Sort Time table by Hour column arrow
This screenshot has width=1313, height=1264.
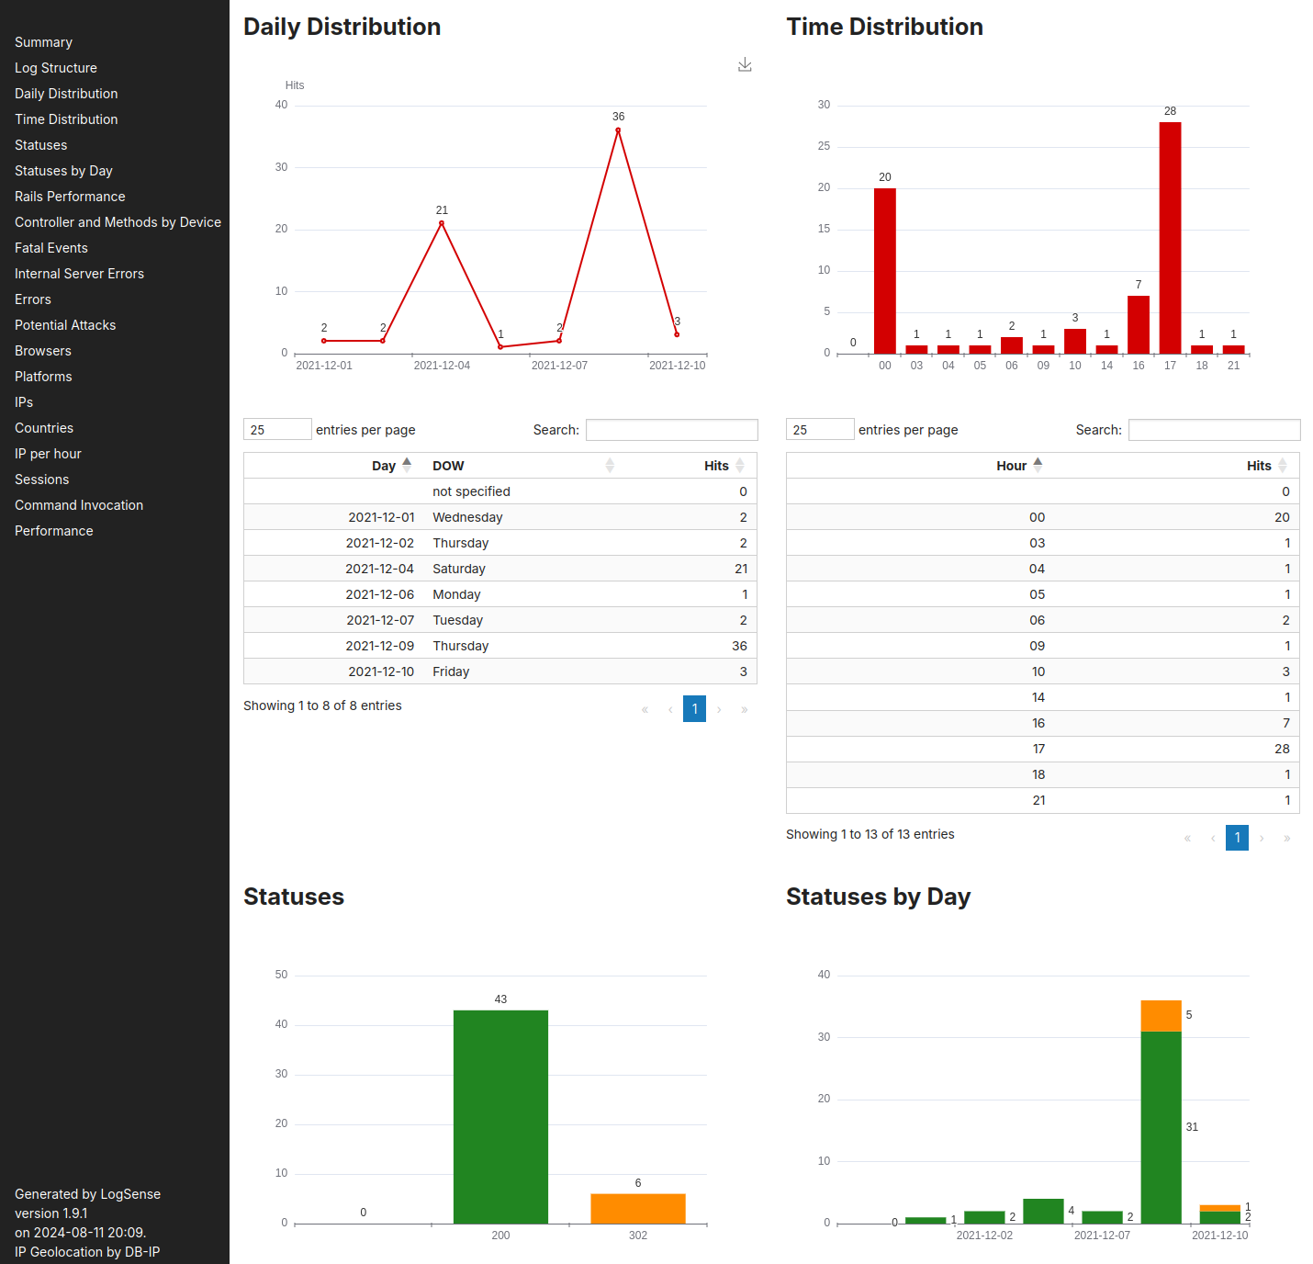[x=1038, y=465]
